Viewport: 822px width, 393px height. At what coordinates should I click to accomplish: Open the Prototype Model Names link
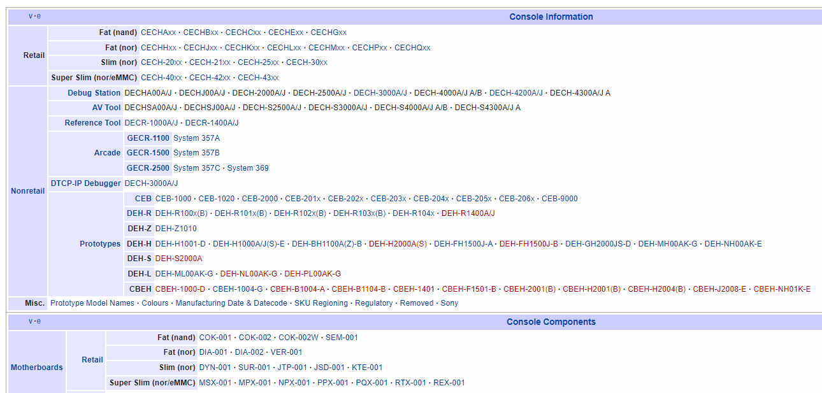click(x=93, y=303)
